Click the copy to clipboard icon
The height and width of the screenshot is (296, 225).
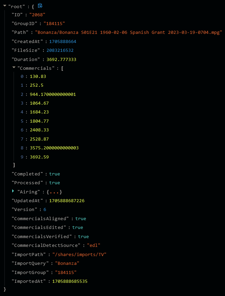pos(40,6)
